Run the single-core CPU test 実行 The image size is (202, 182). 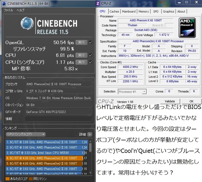point(82,62)
